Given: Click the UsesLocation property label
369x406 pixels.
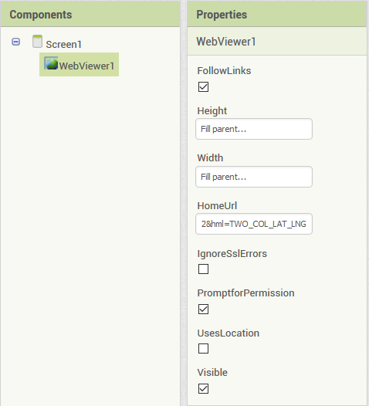Looking at the screenshot, I should tap(229, 333).
